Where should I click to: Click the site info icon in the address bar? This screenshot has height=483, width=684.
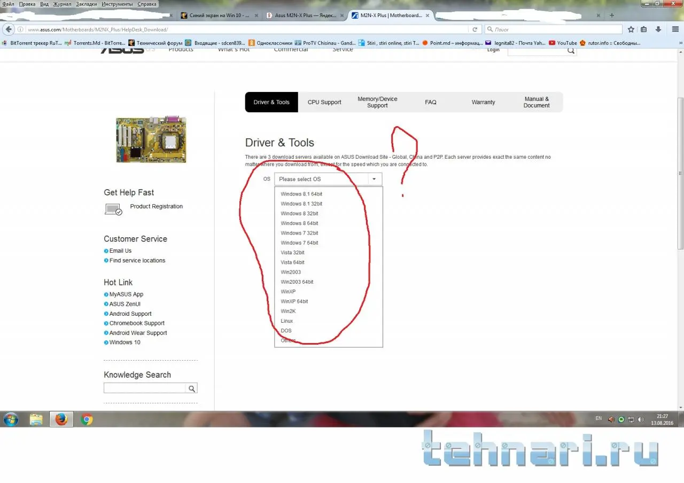point(20,29)
